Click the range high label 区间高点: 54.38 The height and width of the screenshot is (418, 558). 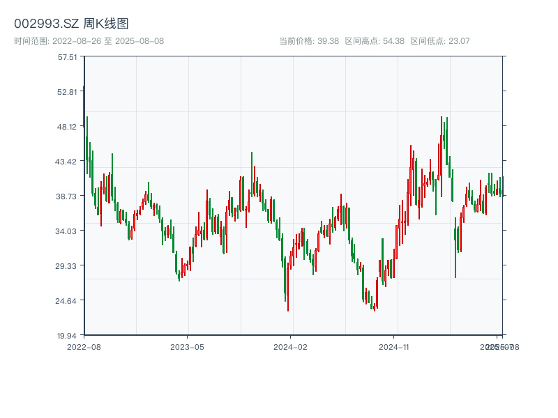[x=375, y=41]
